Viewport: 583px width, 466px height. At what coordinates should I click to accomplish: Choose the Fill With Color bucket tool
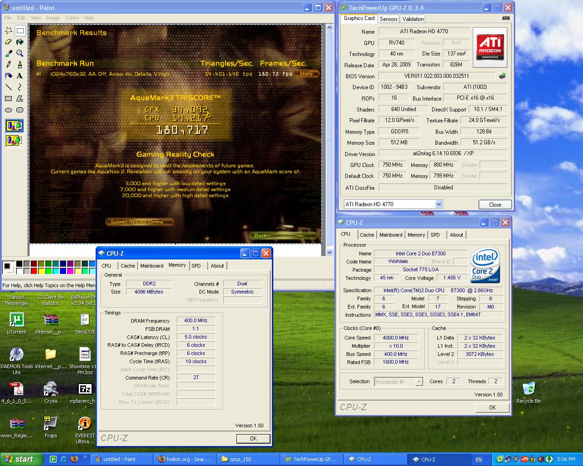tap(20, 42)
